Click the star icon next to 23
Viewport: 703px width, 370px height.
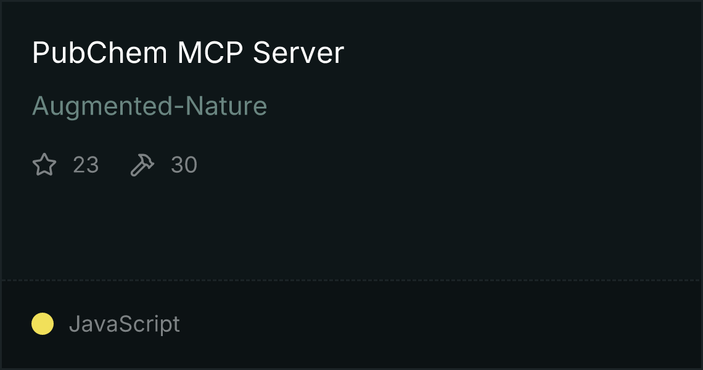[44, 165]
